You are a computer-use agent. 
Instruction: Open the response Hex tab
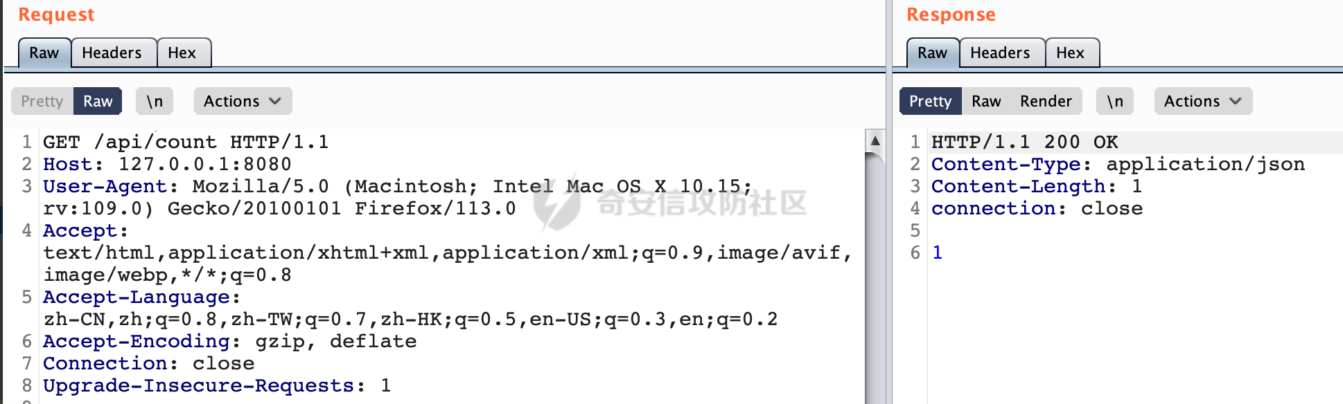pos(1071,53)
